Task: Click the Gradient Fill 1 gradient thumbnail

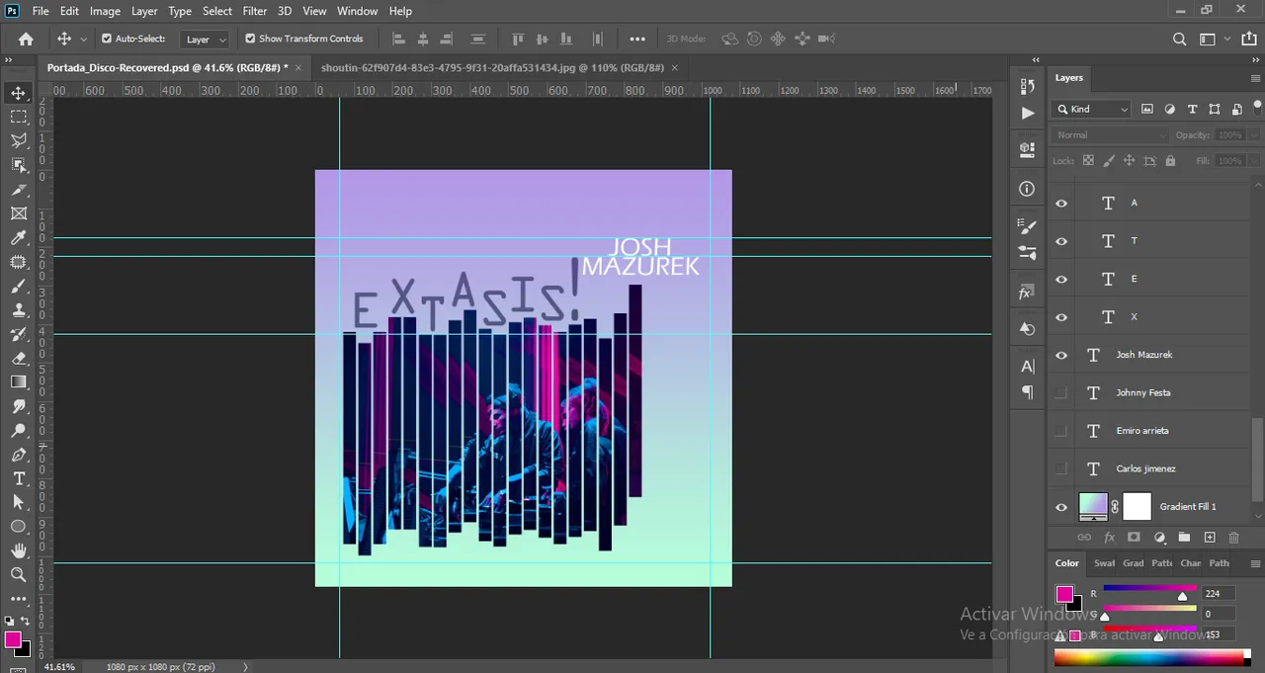Action: pyautogui.click(x=1093, y=507)
